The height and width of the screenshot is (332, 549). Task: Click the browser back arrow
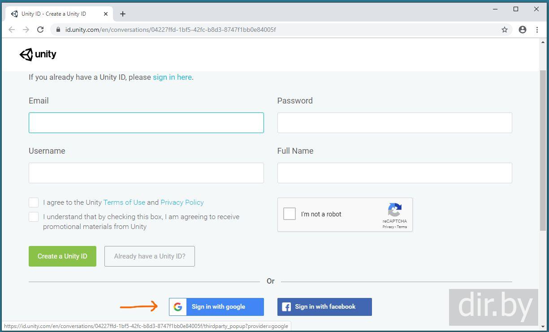tap(12, 30)
